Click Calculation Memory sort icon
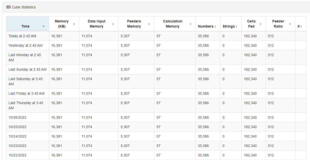 (190, 24)
